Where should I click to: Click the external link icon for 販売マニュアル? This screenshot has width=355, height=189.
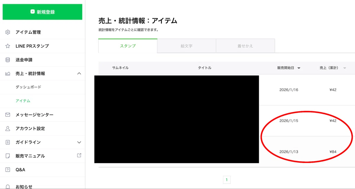tap(79, 155)
